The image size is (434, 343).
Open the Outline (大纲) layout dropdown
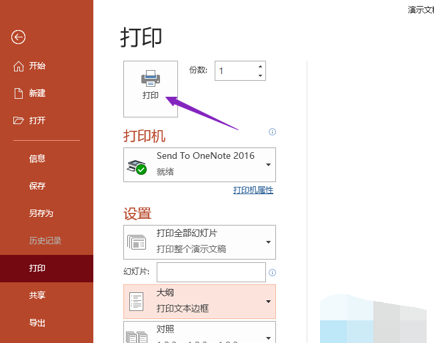click(x=268, y=302)
